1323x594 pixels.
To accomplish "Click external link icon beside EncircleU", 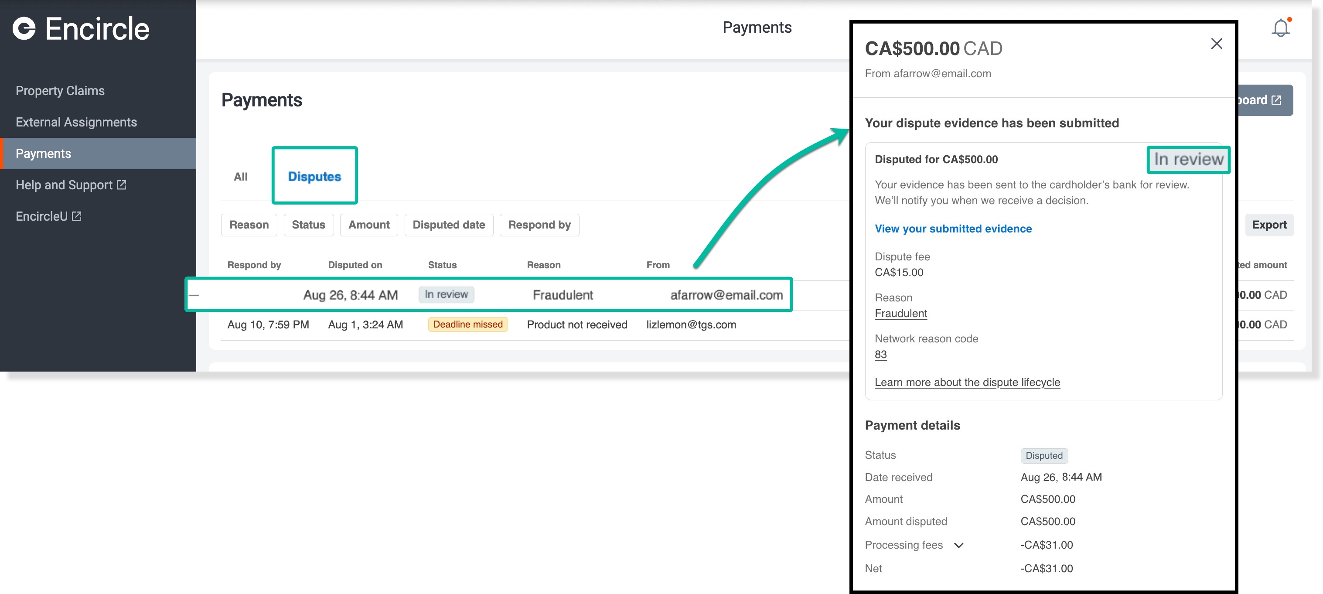I will click(x=76, y=216).
